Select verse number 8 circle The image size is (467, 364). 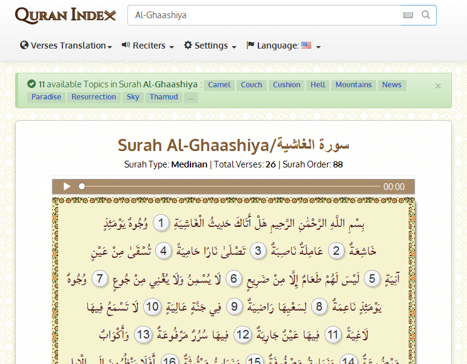click(318, 306)
